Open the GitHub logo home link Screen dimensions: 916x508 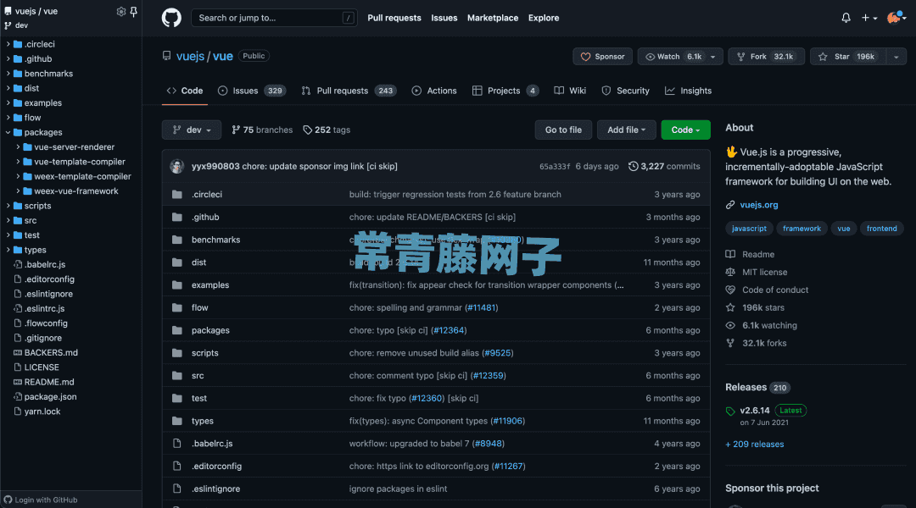171,18
